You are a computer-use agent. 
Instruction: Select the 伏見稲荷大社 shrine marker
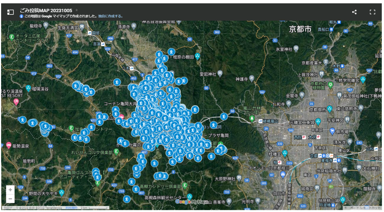[344, 170]
